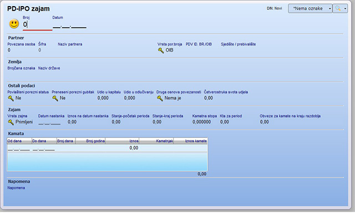Open the *Nema oznake dropdown
This screenshot has height=213, width=355.
[x=310, y=8]
